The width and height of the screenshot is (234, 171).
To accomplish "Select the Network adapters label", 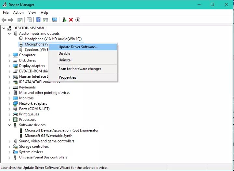I will [x=33, y=103].
